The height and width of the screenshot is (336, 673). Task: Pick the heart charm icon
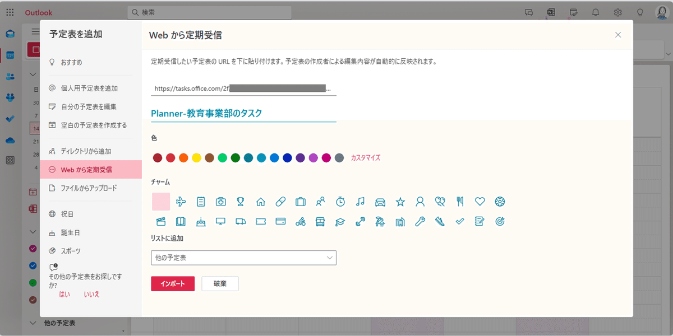pos(480,202)
